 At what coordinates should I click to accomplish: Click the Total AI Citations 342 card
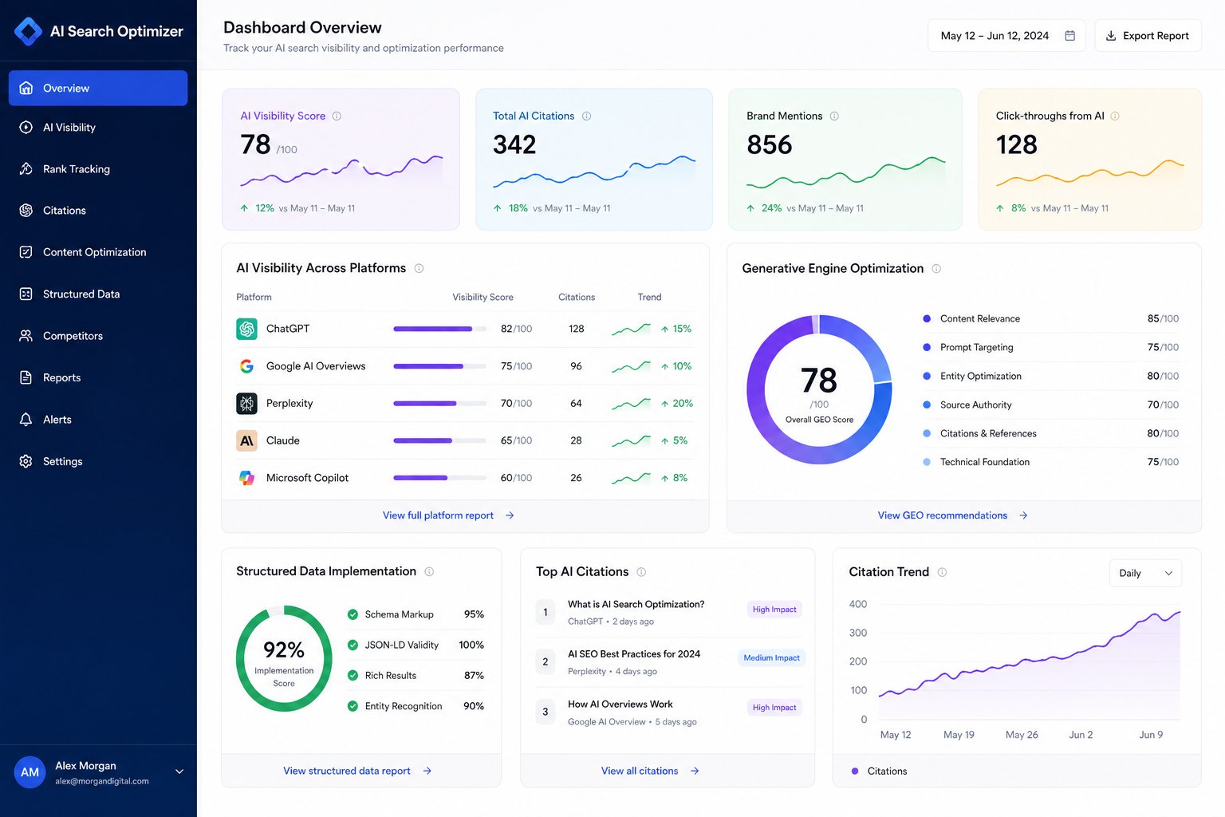coord(593,160)
